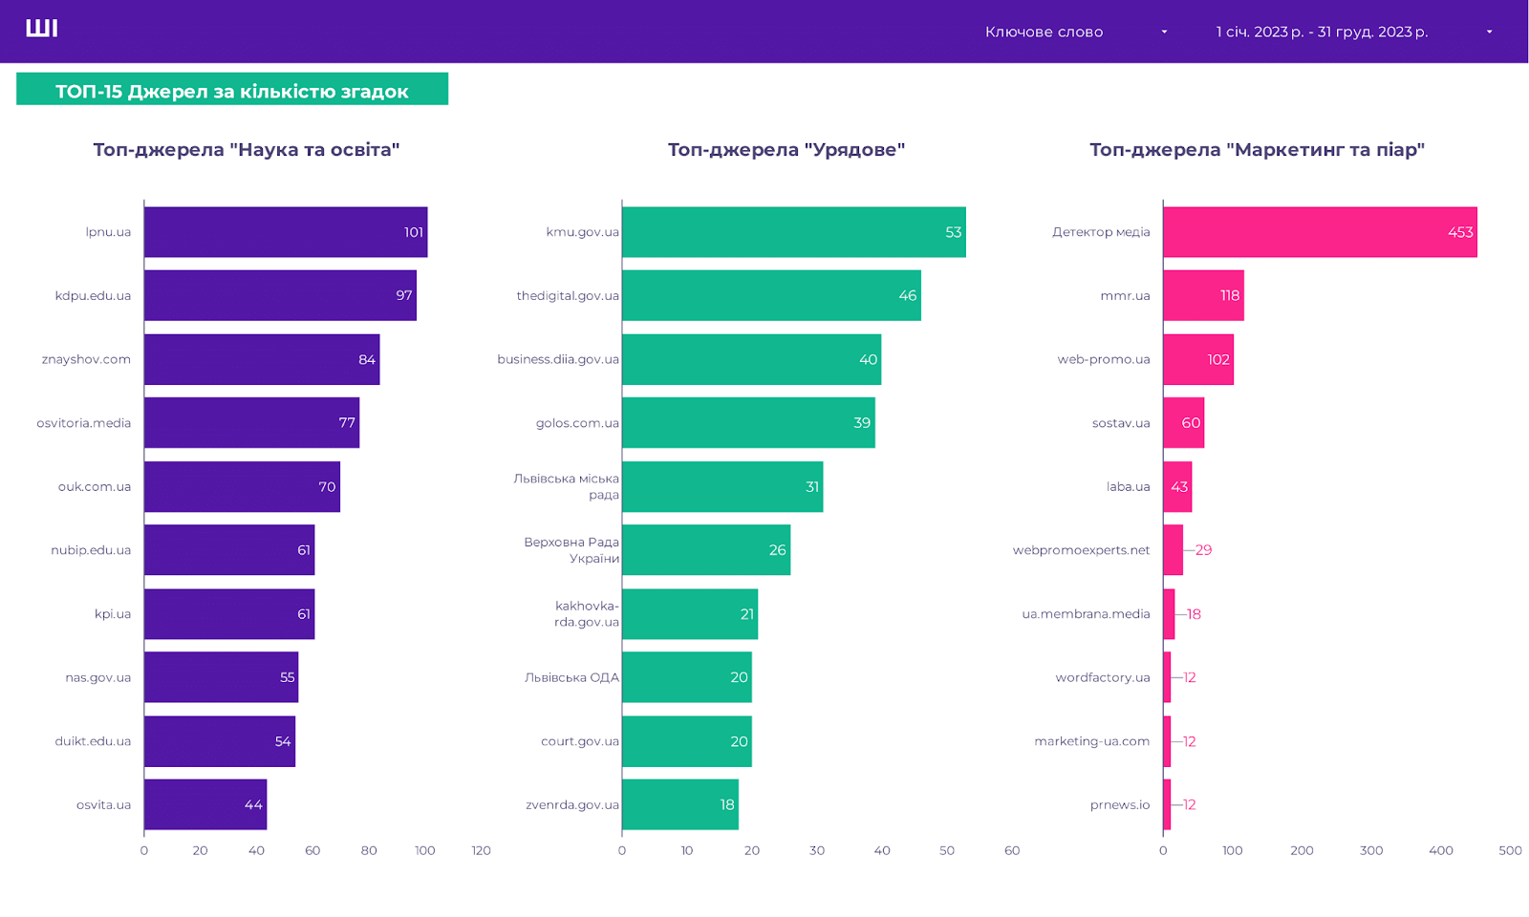1529x917 pixels.
Task: Select the kmu.gov.ua bar
Action: point(794,232)
